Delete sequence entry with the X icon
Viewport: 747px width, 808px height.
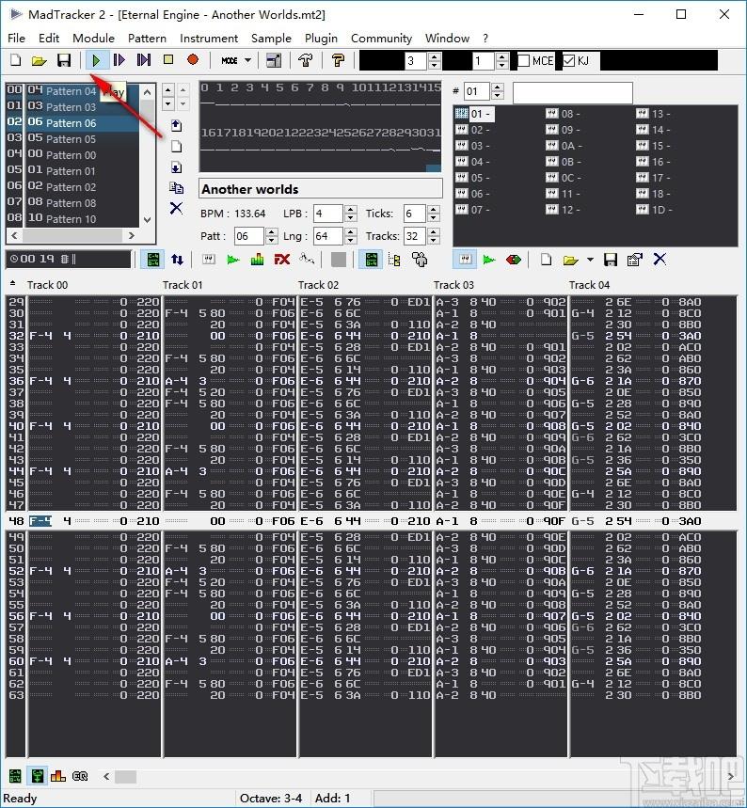[176, 208]
